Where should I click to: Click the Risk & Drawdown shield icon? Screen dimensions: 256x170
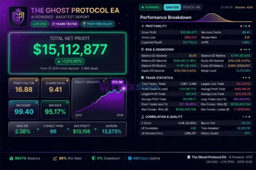click(143, 49)
